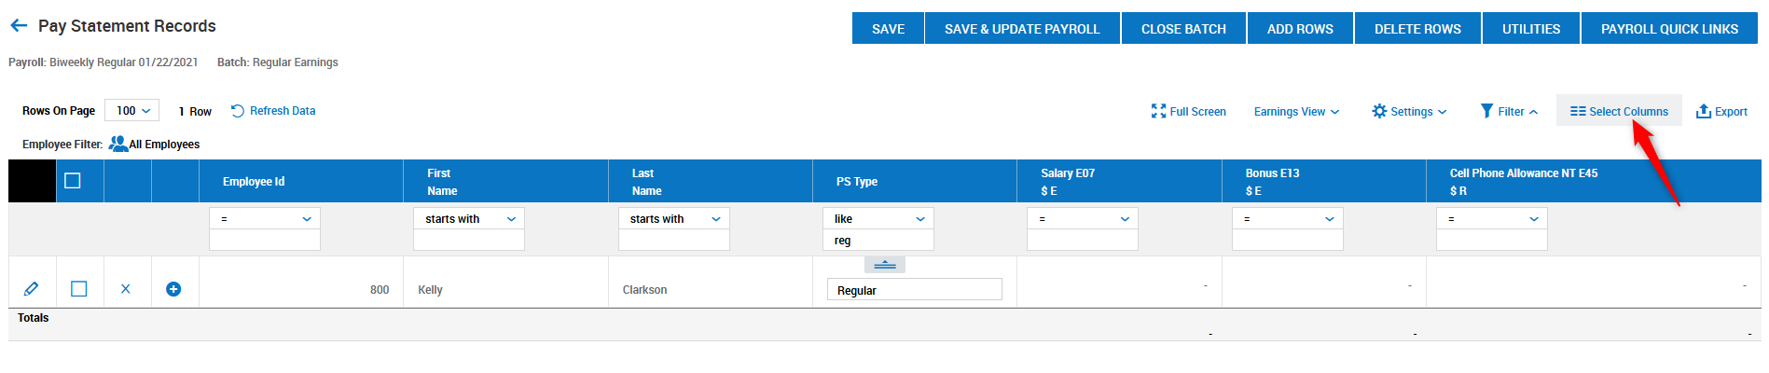Open Bonus E13 filter operator dropdown
1769x373 pixels.
point(1288,218)
